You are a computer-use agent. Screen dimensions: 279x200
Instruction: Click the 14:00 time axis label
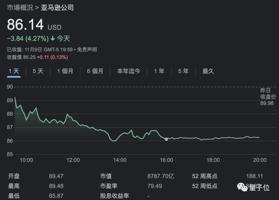click(x=120, y=160)
